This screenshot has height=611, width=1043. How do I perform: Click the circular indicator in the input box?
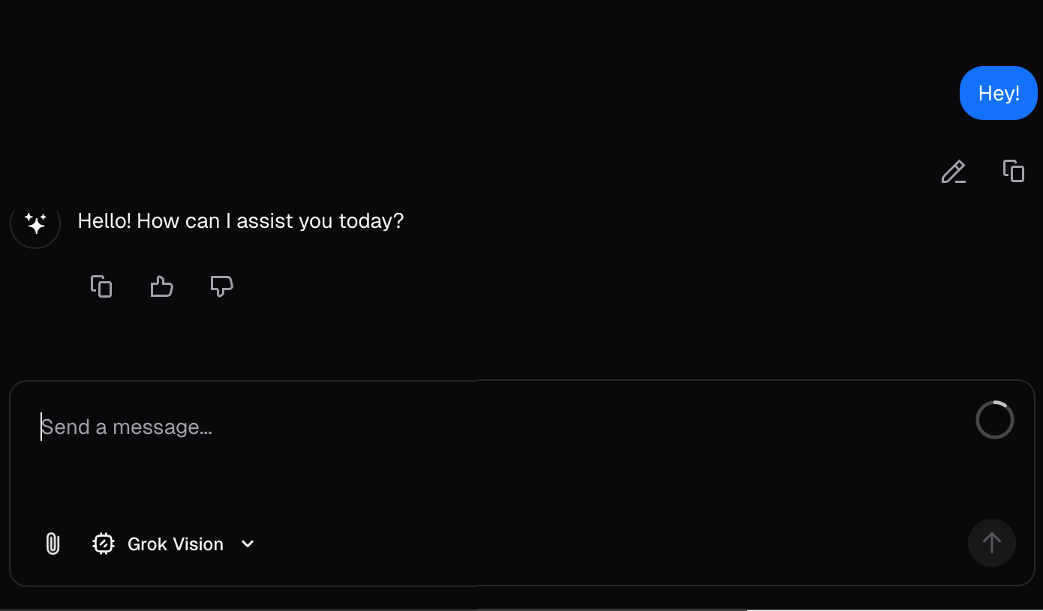click(x=994, y=420)
